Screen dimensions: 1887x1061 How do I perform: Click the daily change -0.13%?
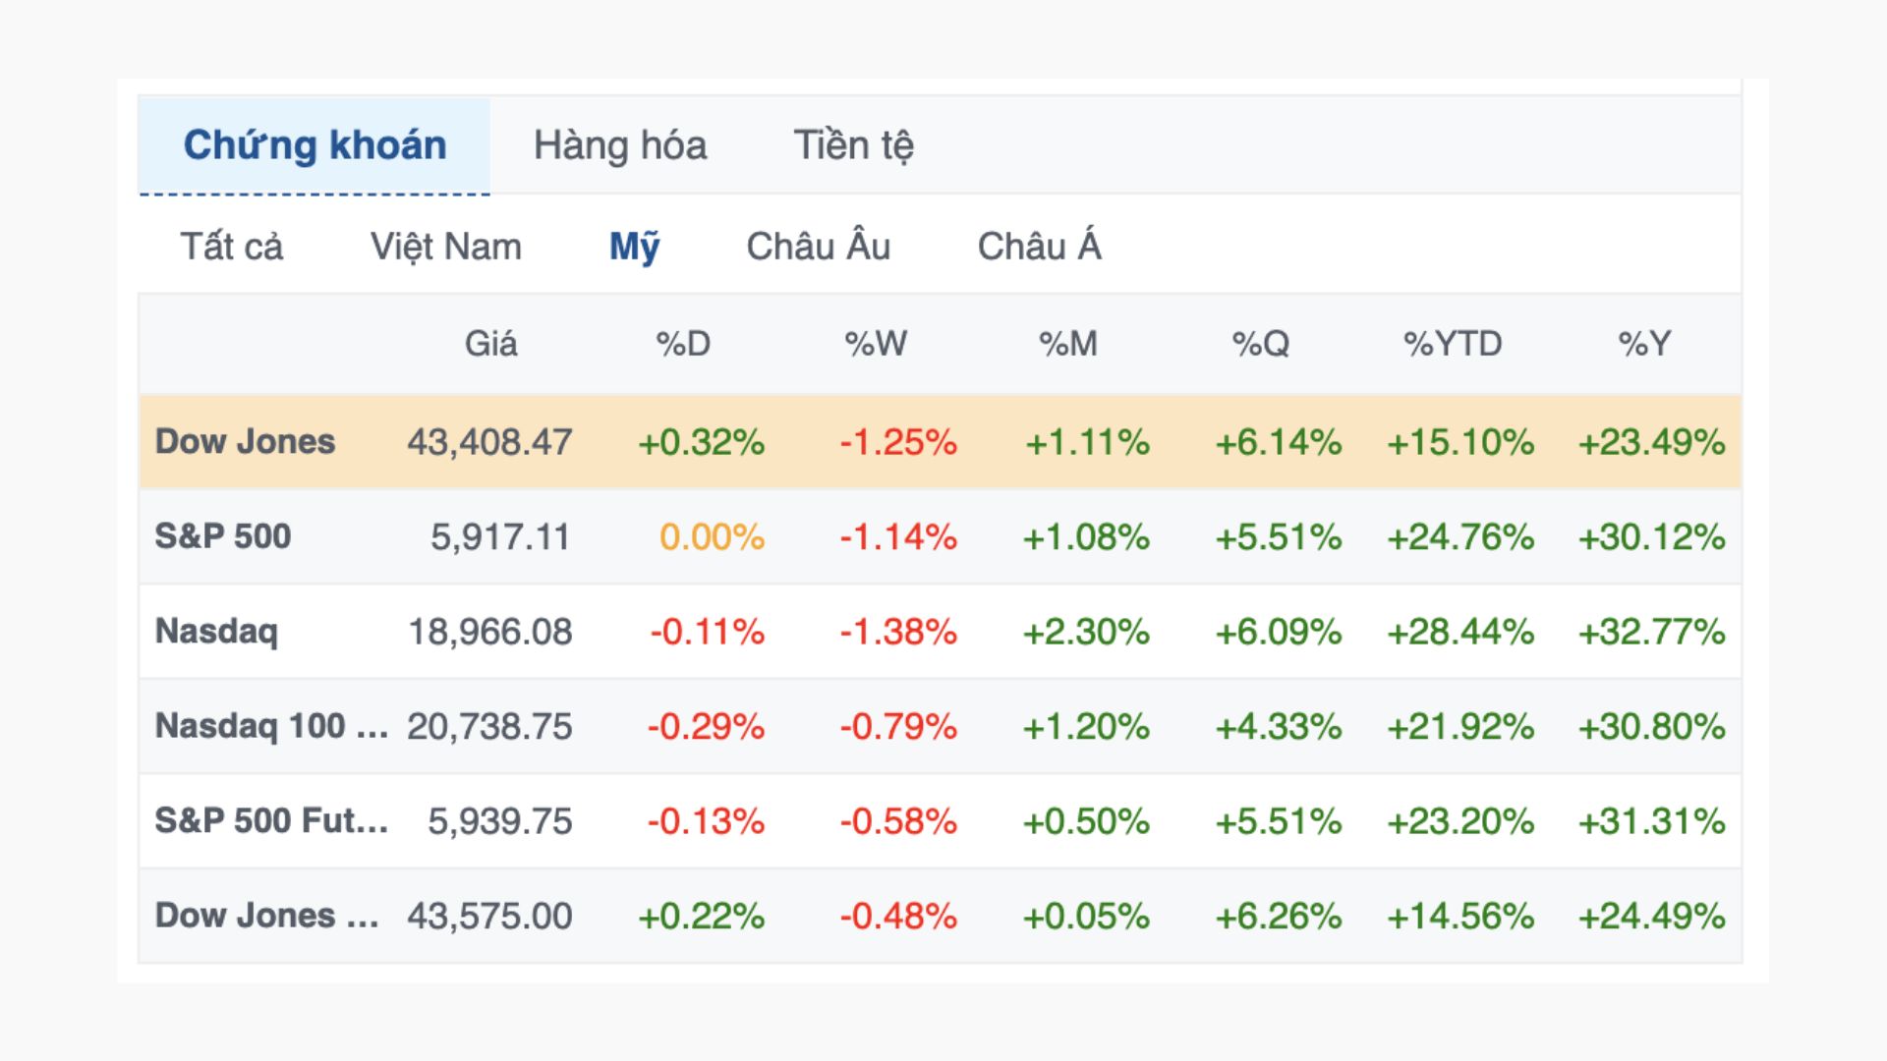tap(706, 821)
